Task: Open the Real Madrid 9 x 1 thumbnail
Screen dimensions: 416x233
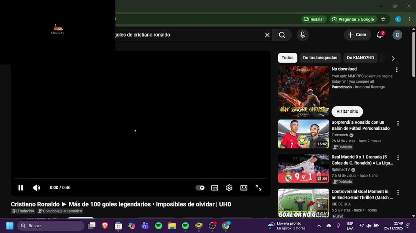Action: [x=304, y=169]
